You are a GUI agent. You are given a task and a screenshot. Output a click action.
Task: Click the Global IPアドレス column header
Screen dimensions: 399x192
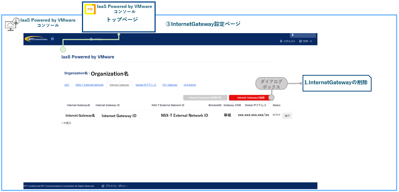[x=256, y=105]
